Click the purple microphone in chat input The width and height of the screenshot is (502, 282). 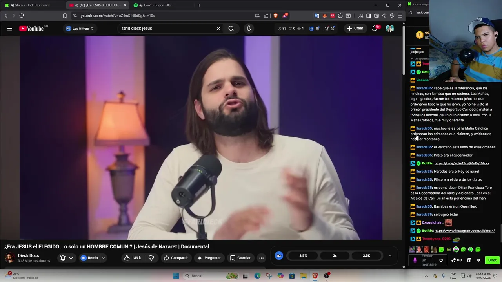(x=415, y=260)
